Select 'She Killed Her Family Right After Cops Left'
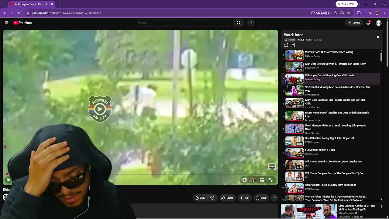This screenshot has width=389, height=219. point(329,138)
